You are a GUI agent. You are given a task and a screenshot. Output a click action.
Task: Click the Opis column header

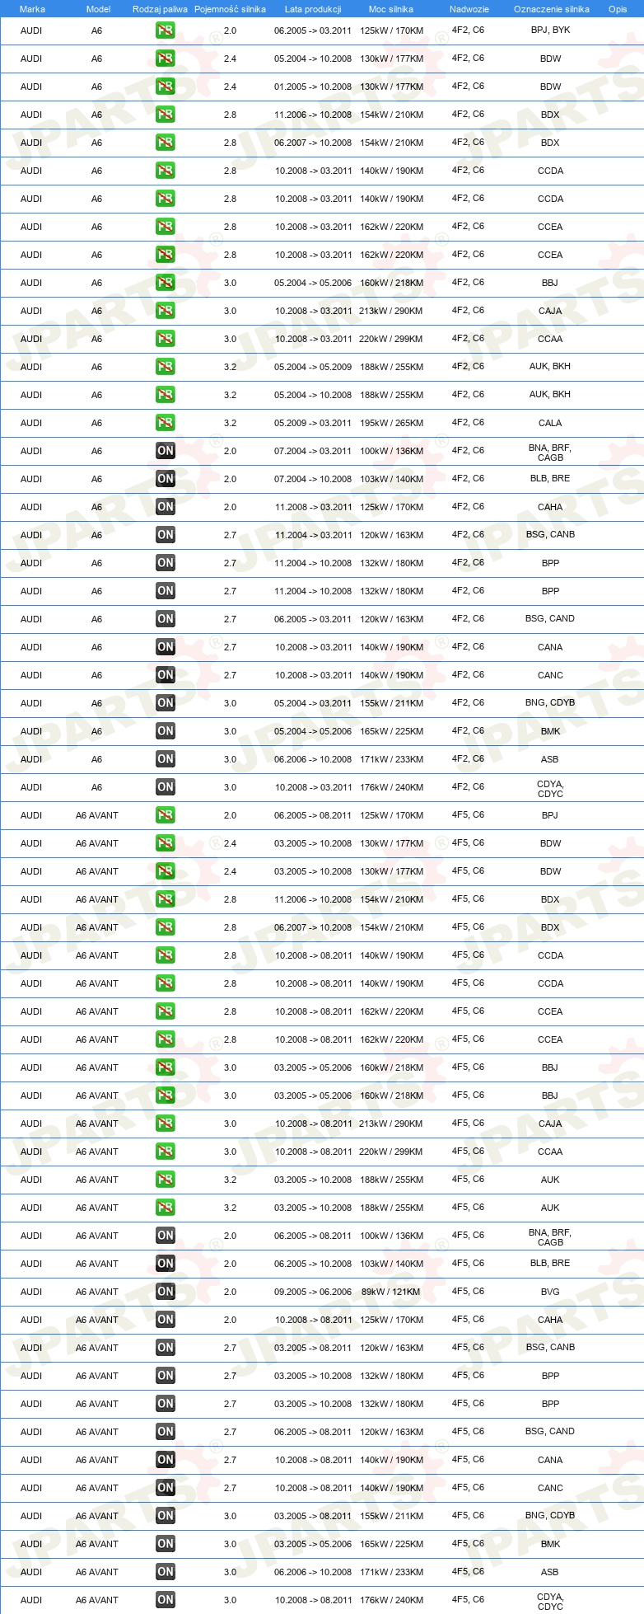[x=618, y=9]
